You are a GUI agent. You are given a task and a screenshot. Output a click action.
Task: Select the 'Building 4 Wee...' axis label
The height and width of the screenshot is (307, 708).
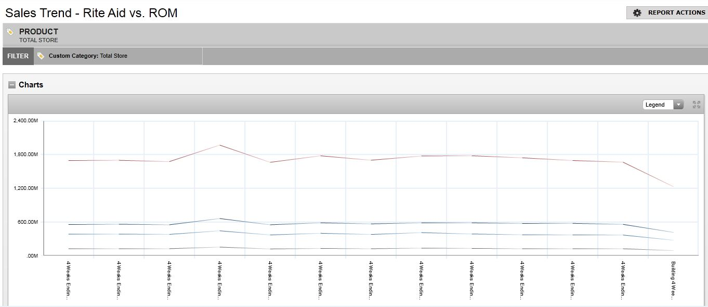coord(673,280)
